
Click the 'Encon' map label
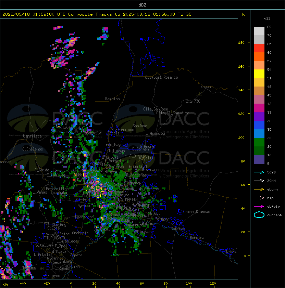click(206, 87)
